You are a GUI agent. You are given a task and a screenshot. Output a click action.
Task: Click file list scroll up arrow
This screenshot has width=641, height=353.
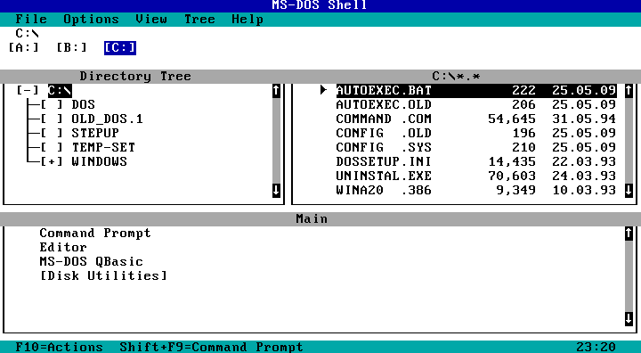pyautogui.click(x=629, y=91)
